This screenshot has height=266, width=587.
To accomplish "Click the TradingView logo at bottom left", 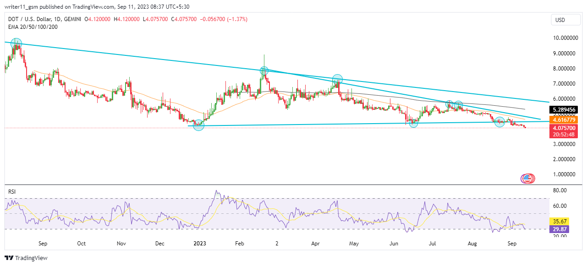I will (27, 258).
